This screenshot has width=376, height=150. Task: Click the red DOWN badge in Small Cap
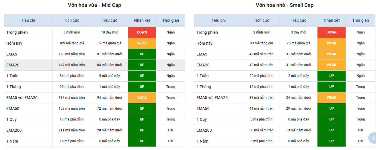pos(331,32)
